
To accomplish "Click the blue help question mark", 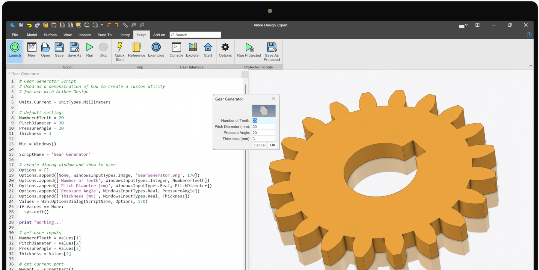I will click(529, 35).
